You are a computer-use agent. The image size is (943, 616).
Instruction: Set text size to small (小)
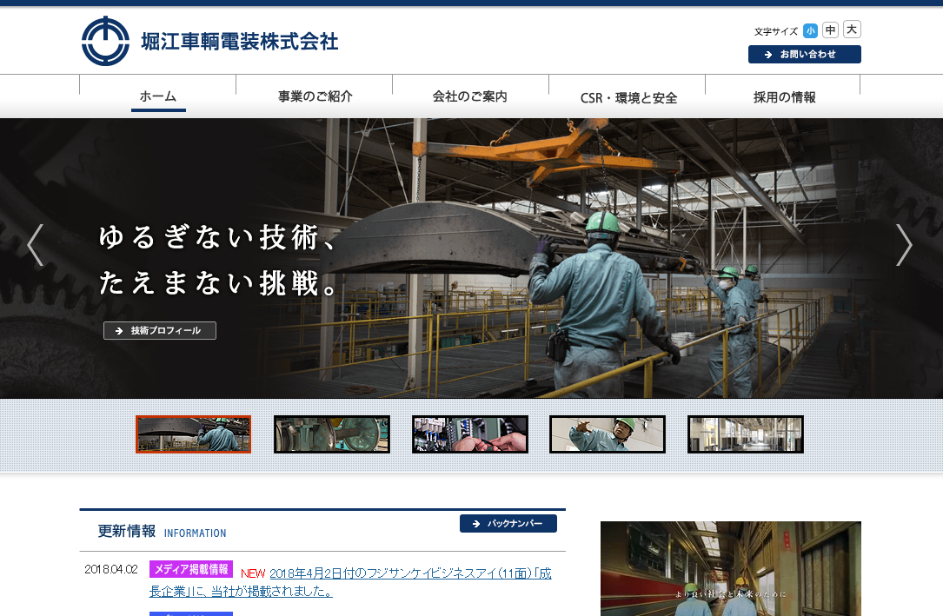[x=810, y=30]
